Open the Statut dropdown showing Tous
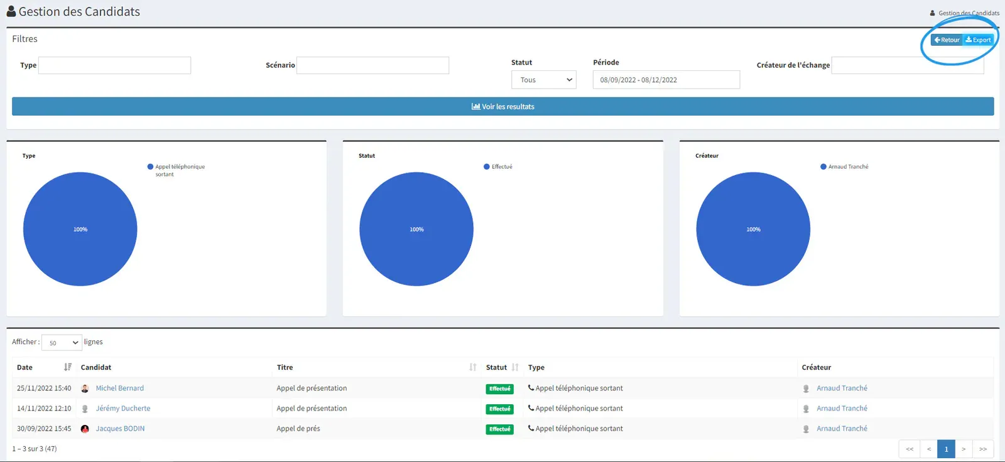The height and width of the screenshot is (462, 1005). point(543,80)
